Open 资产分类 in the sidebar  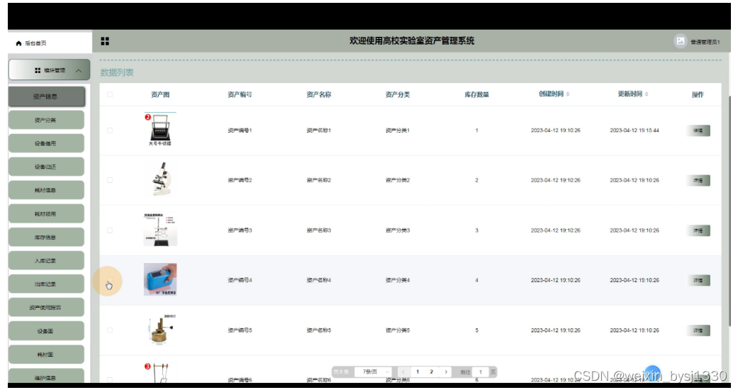[x=46, y=120]
